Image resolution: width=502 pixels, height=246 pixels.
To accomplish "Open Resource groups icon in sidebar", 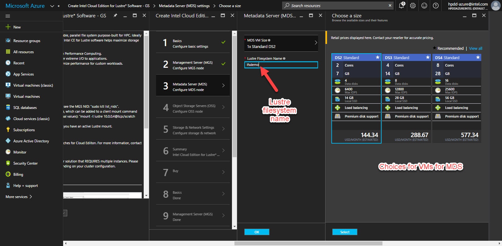I will click(x=8, y=41).
